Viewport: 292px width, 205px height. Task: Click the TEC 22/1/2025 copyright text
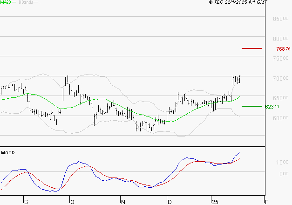(x=238, y=2)
